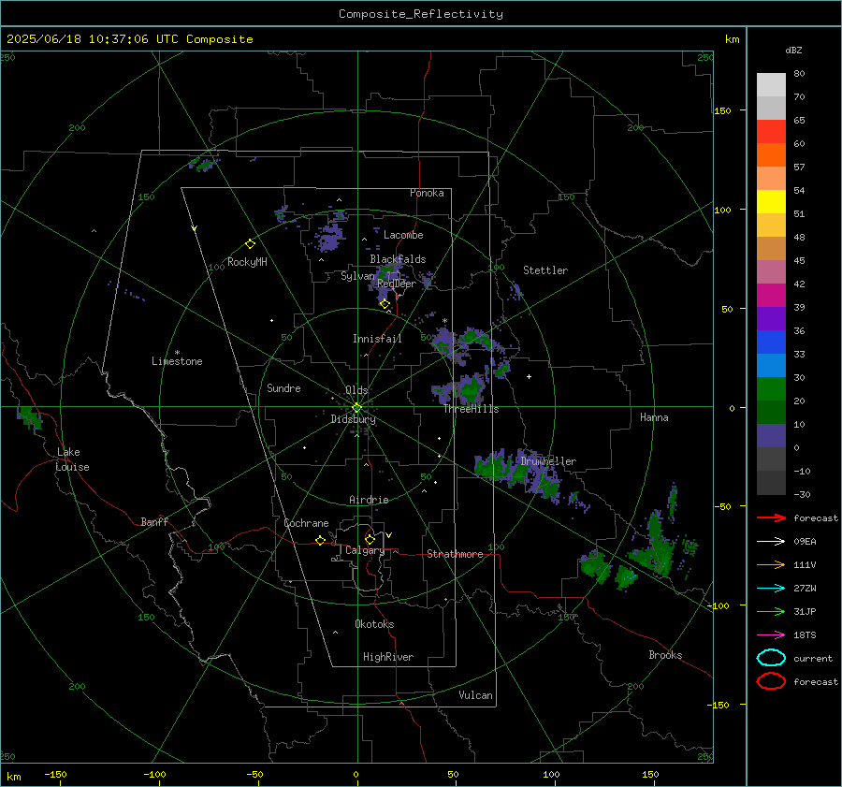Screen dimensions: 842x787
Task: Click the purple echo patch west of Lacombe
Action: coord(329,237)
